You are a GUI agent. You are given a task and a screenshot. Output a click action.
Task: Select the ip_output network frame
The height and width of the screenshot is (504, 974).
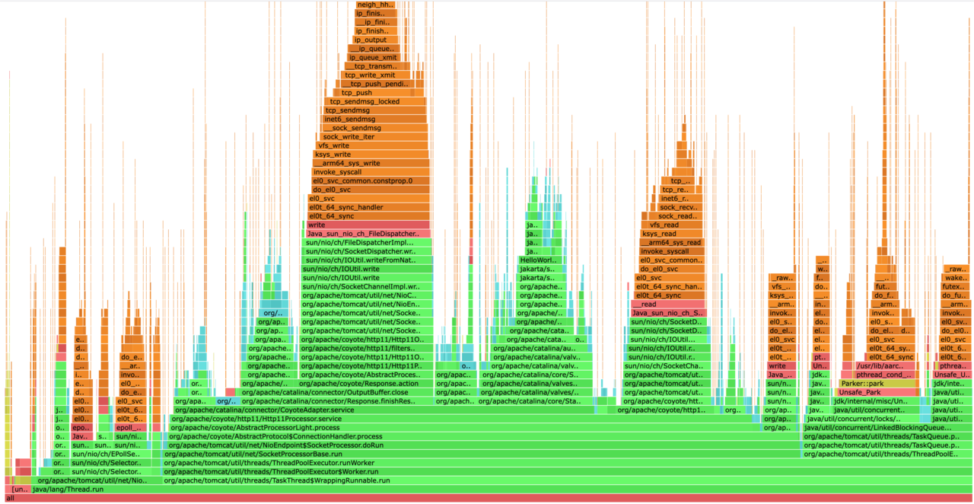click(x=374, y=40)
